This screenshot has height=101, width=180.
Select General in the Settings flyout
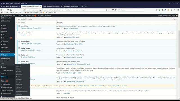tap(18, 66)
